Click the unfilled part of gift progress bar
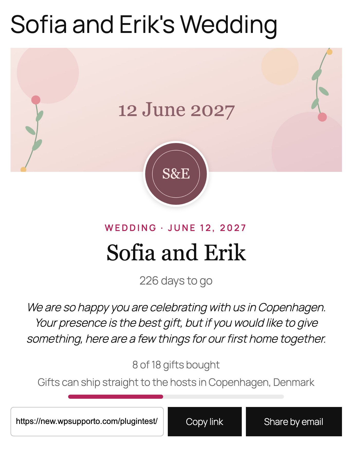 click(224, 397)
